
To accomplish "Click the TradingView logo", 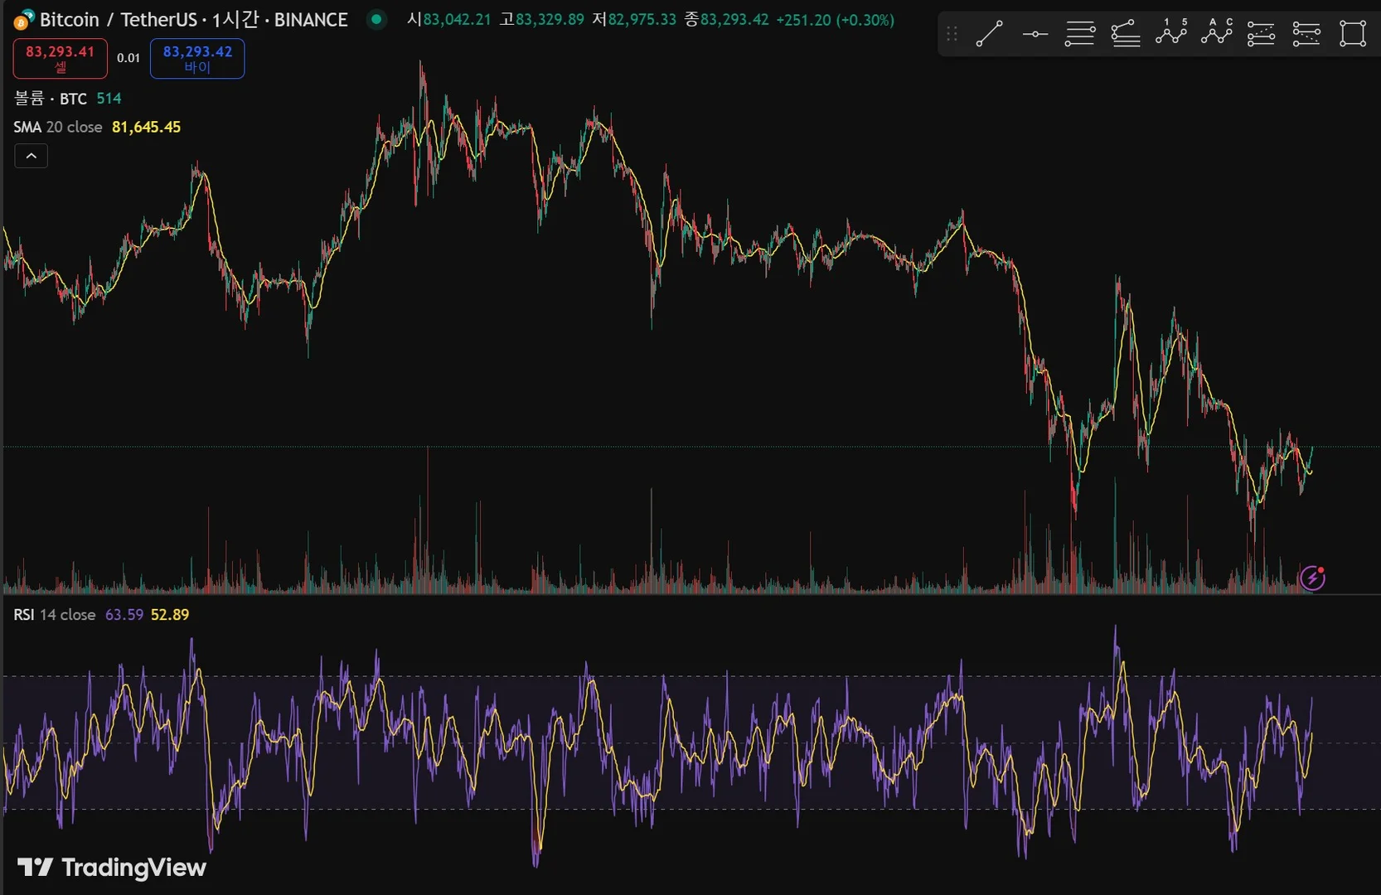I will point(112,867).
